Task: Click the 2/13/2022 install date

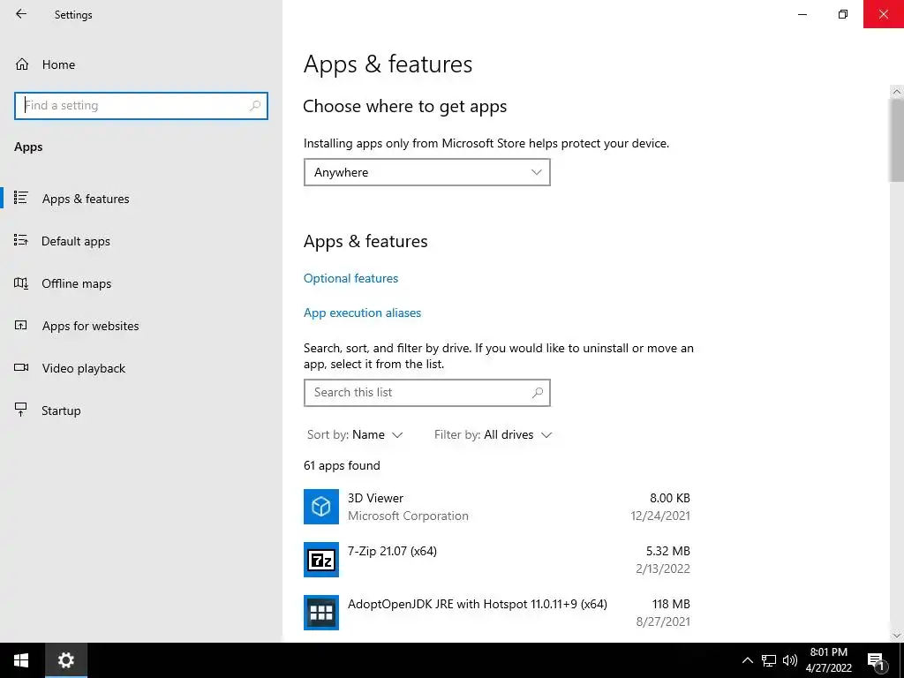Action: click(x=663, y=569)
